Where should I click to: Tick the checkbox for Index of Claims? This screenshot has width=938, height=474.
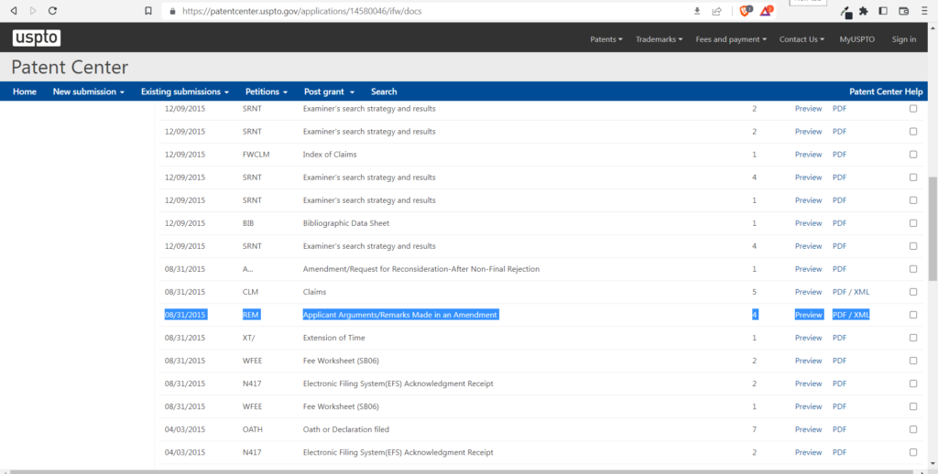click(912, 155)
